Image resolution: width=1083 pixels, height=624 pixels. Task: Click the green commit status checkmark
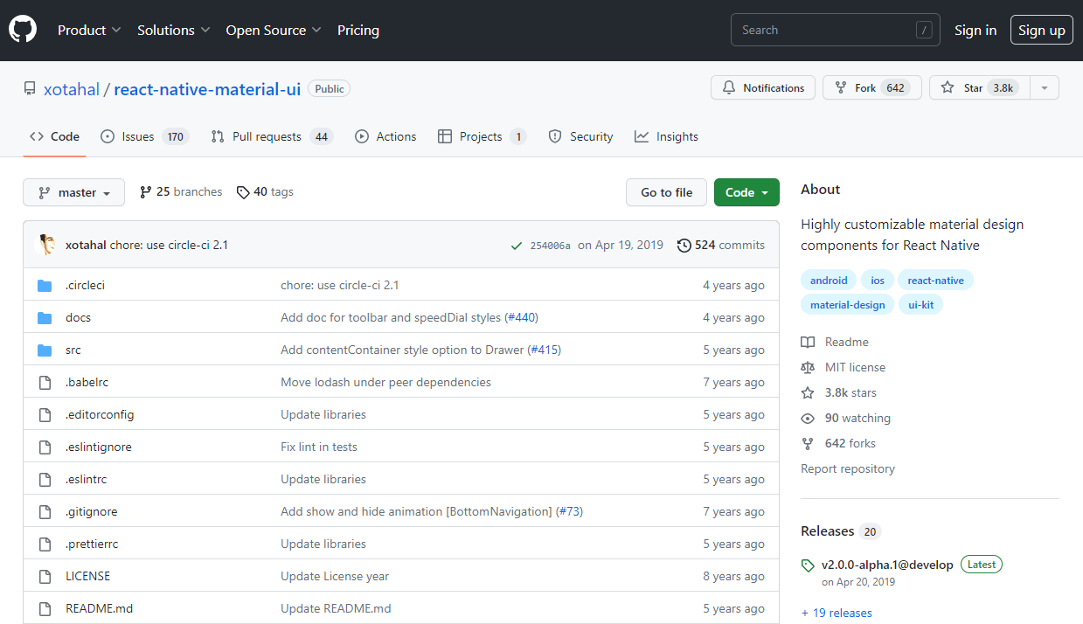point(517,246)
